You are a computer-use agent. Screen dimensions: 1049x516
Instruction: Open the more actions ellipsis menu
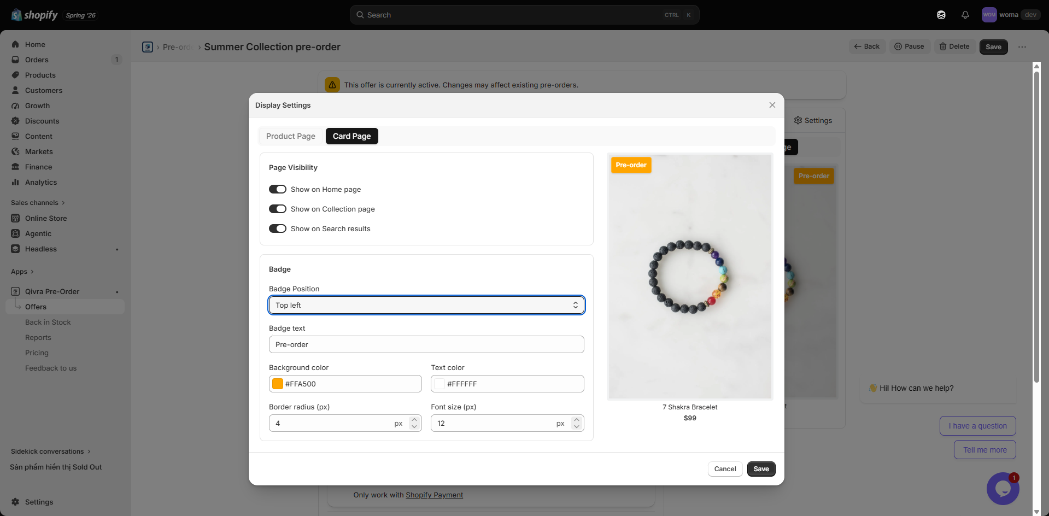tap(1022, 47)
